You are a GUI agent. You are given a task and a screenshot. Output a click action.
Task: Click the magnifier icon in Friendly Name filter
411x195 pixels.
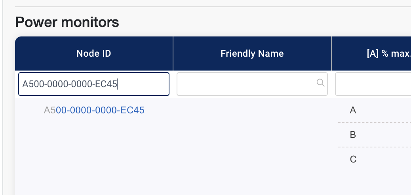[x=321, y=83]
